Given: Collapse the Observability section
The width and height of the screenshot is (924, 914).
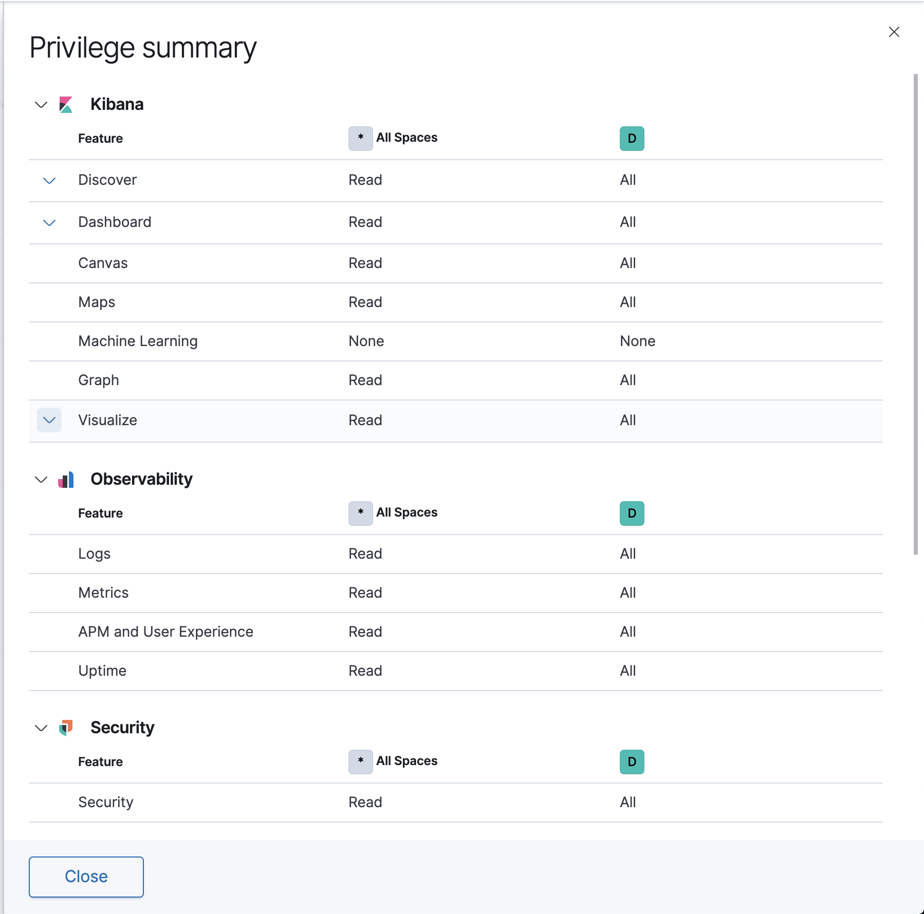Looking at the screenshot, I should 41,480.
